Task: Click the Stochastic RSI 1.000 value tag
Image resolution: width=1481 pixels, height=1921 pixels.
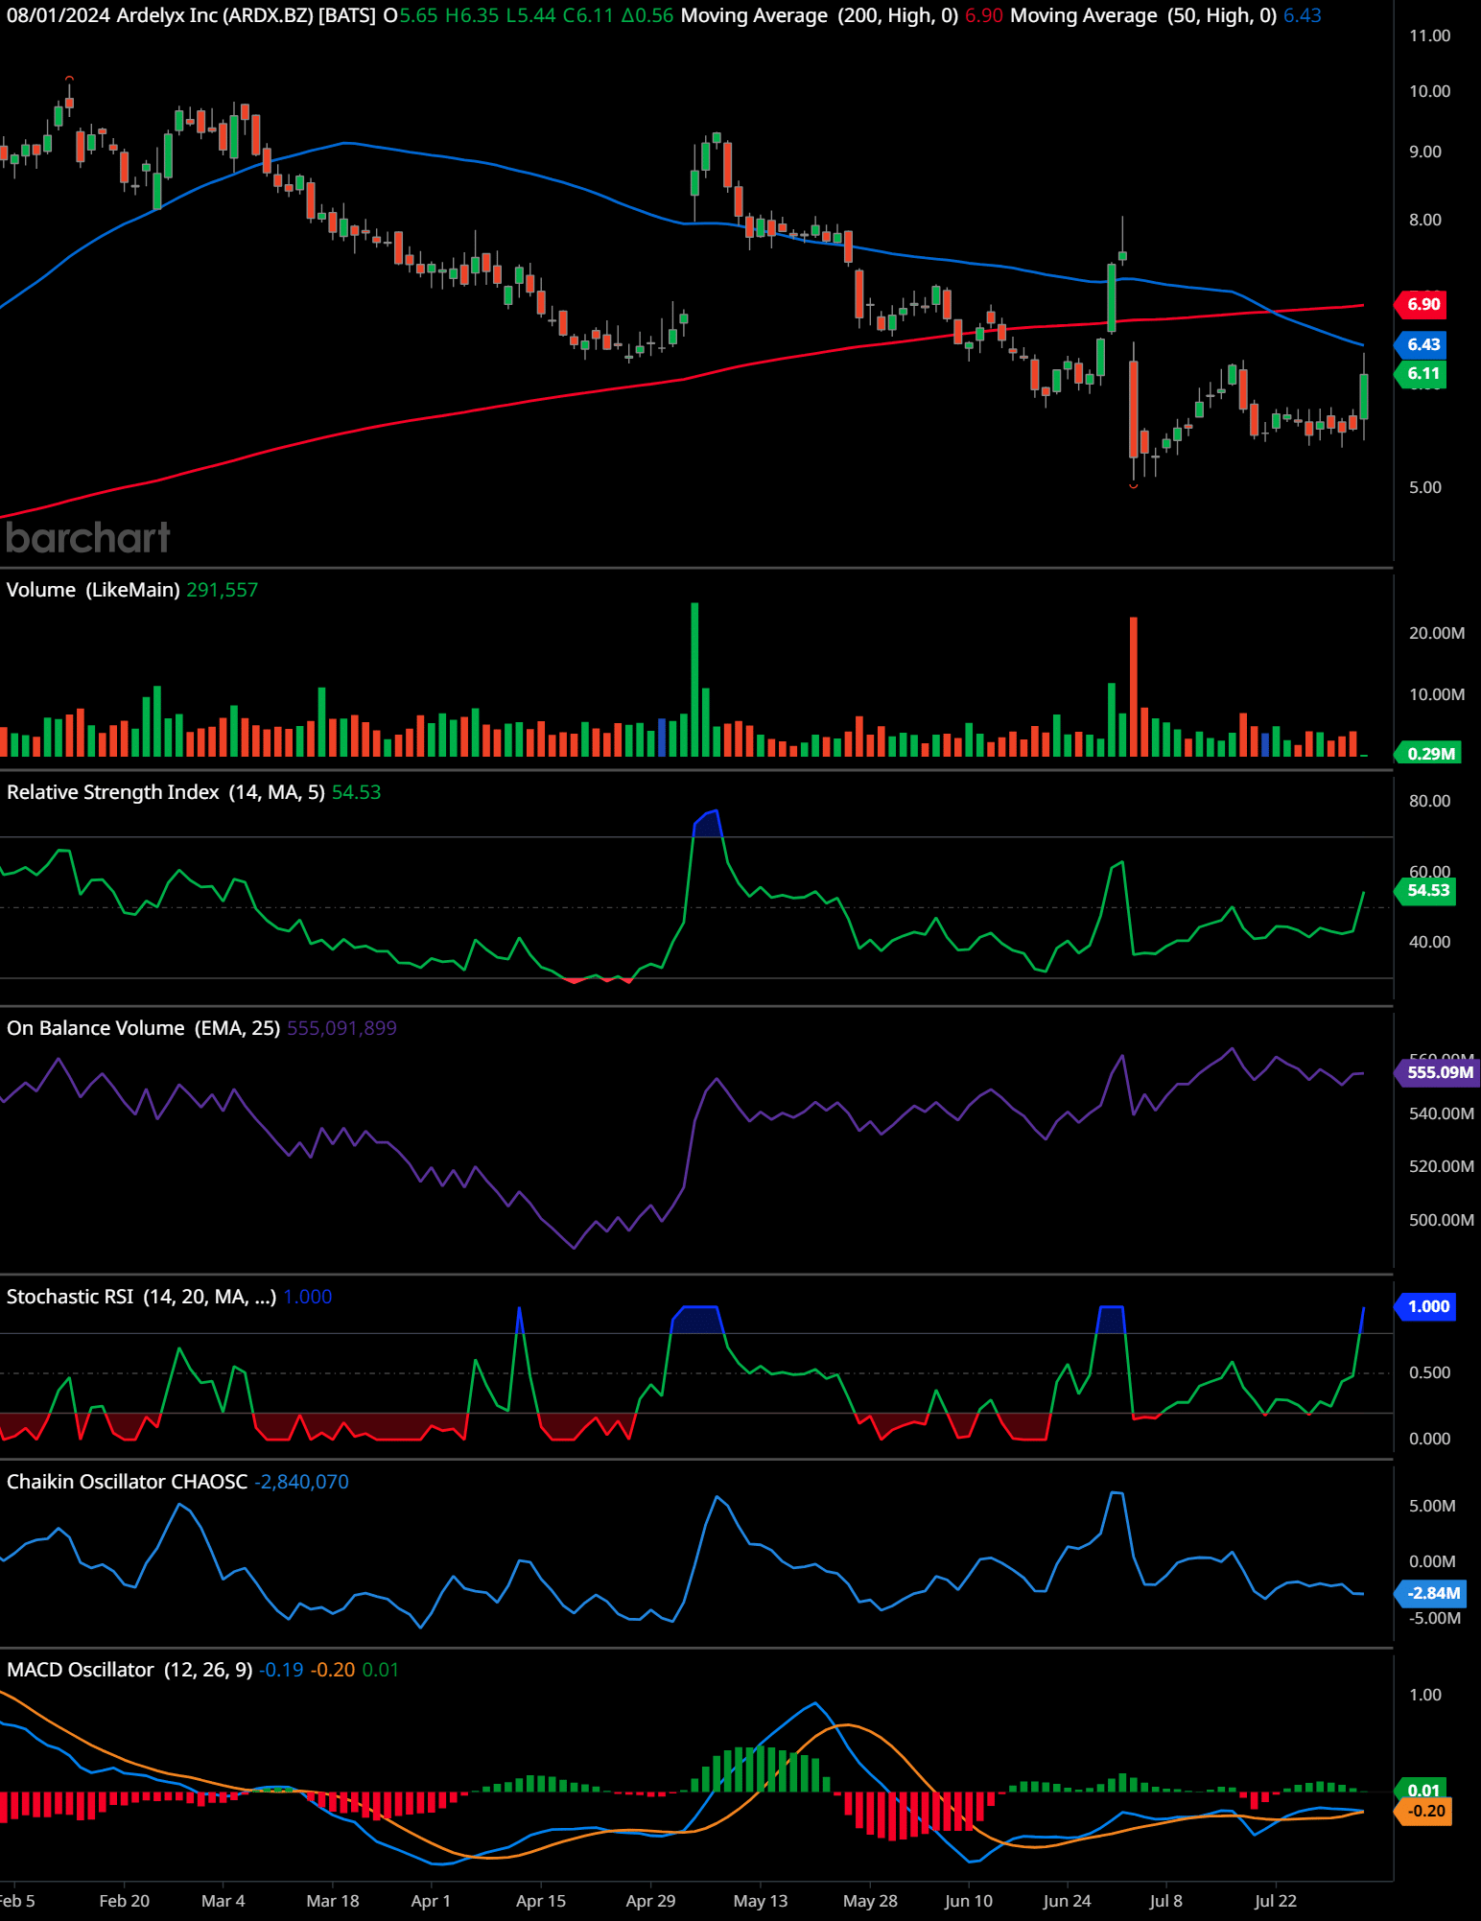Action: click(1426, 1306)
